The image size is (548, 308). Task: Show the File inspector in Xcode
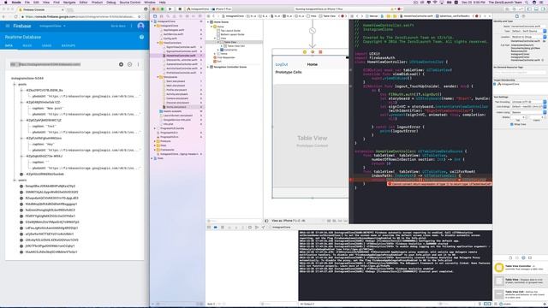(x=517, y=16)
